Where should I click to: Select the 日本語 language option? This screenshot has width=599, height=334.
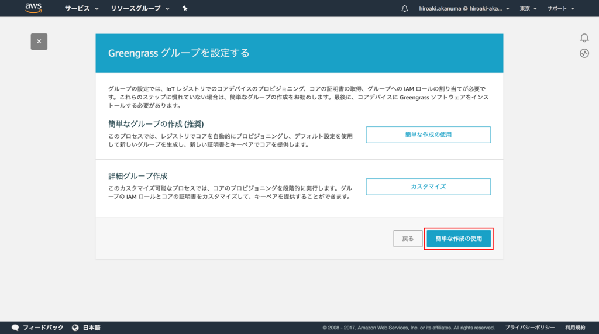click(x=92, y=328)
